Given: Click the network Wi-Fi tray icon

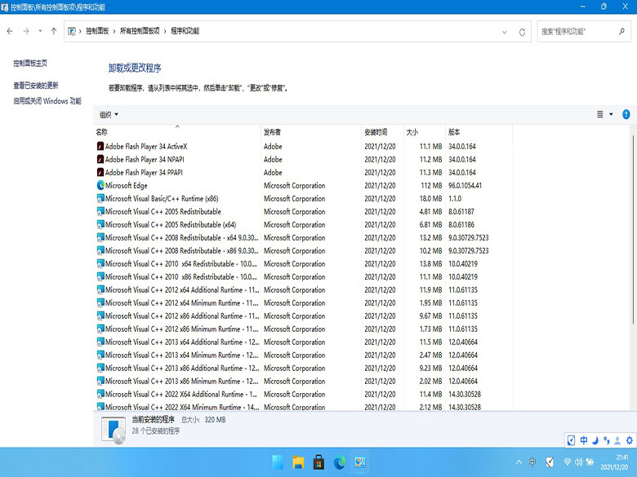Looking at the screenshot, I should pyautogui.click(x=567, y=462).
